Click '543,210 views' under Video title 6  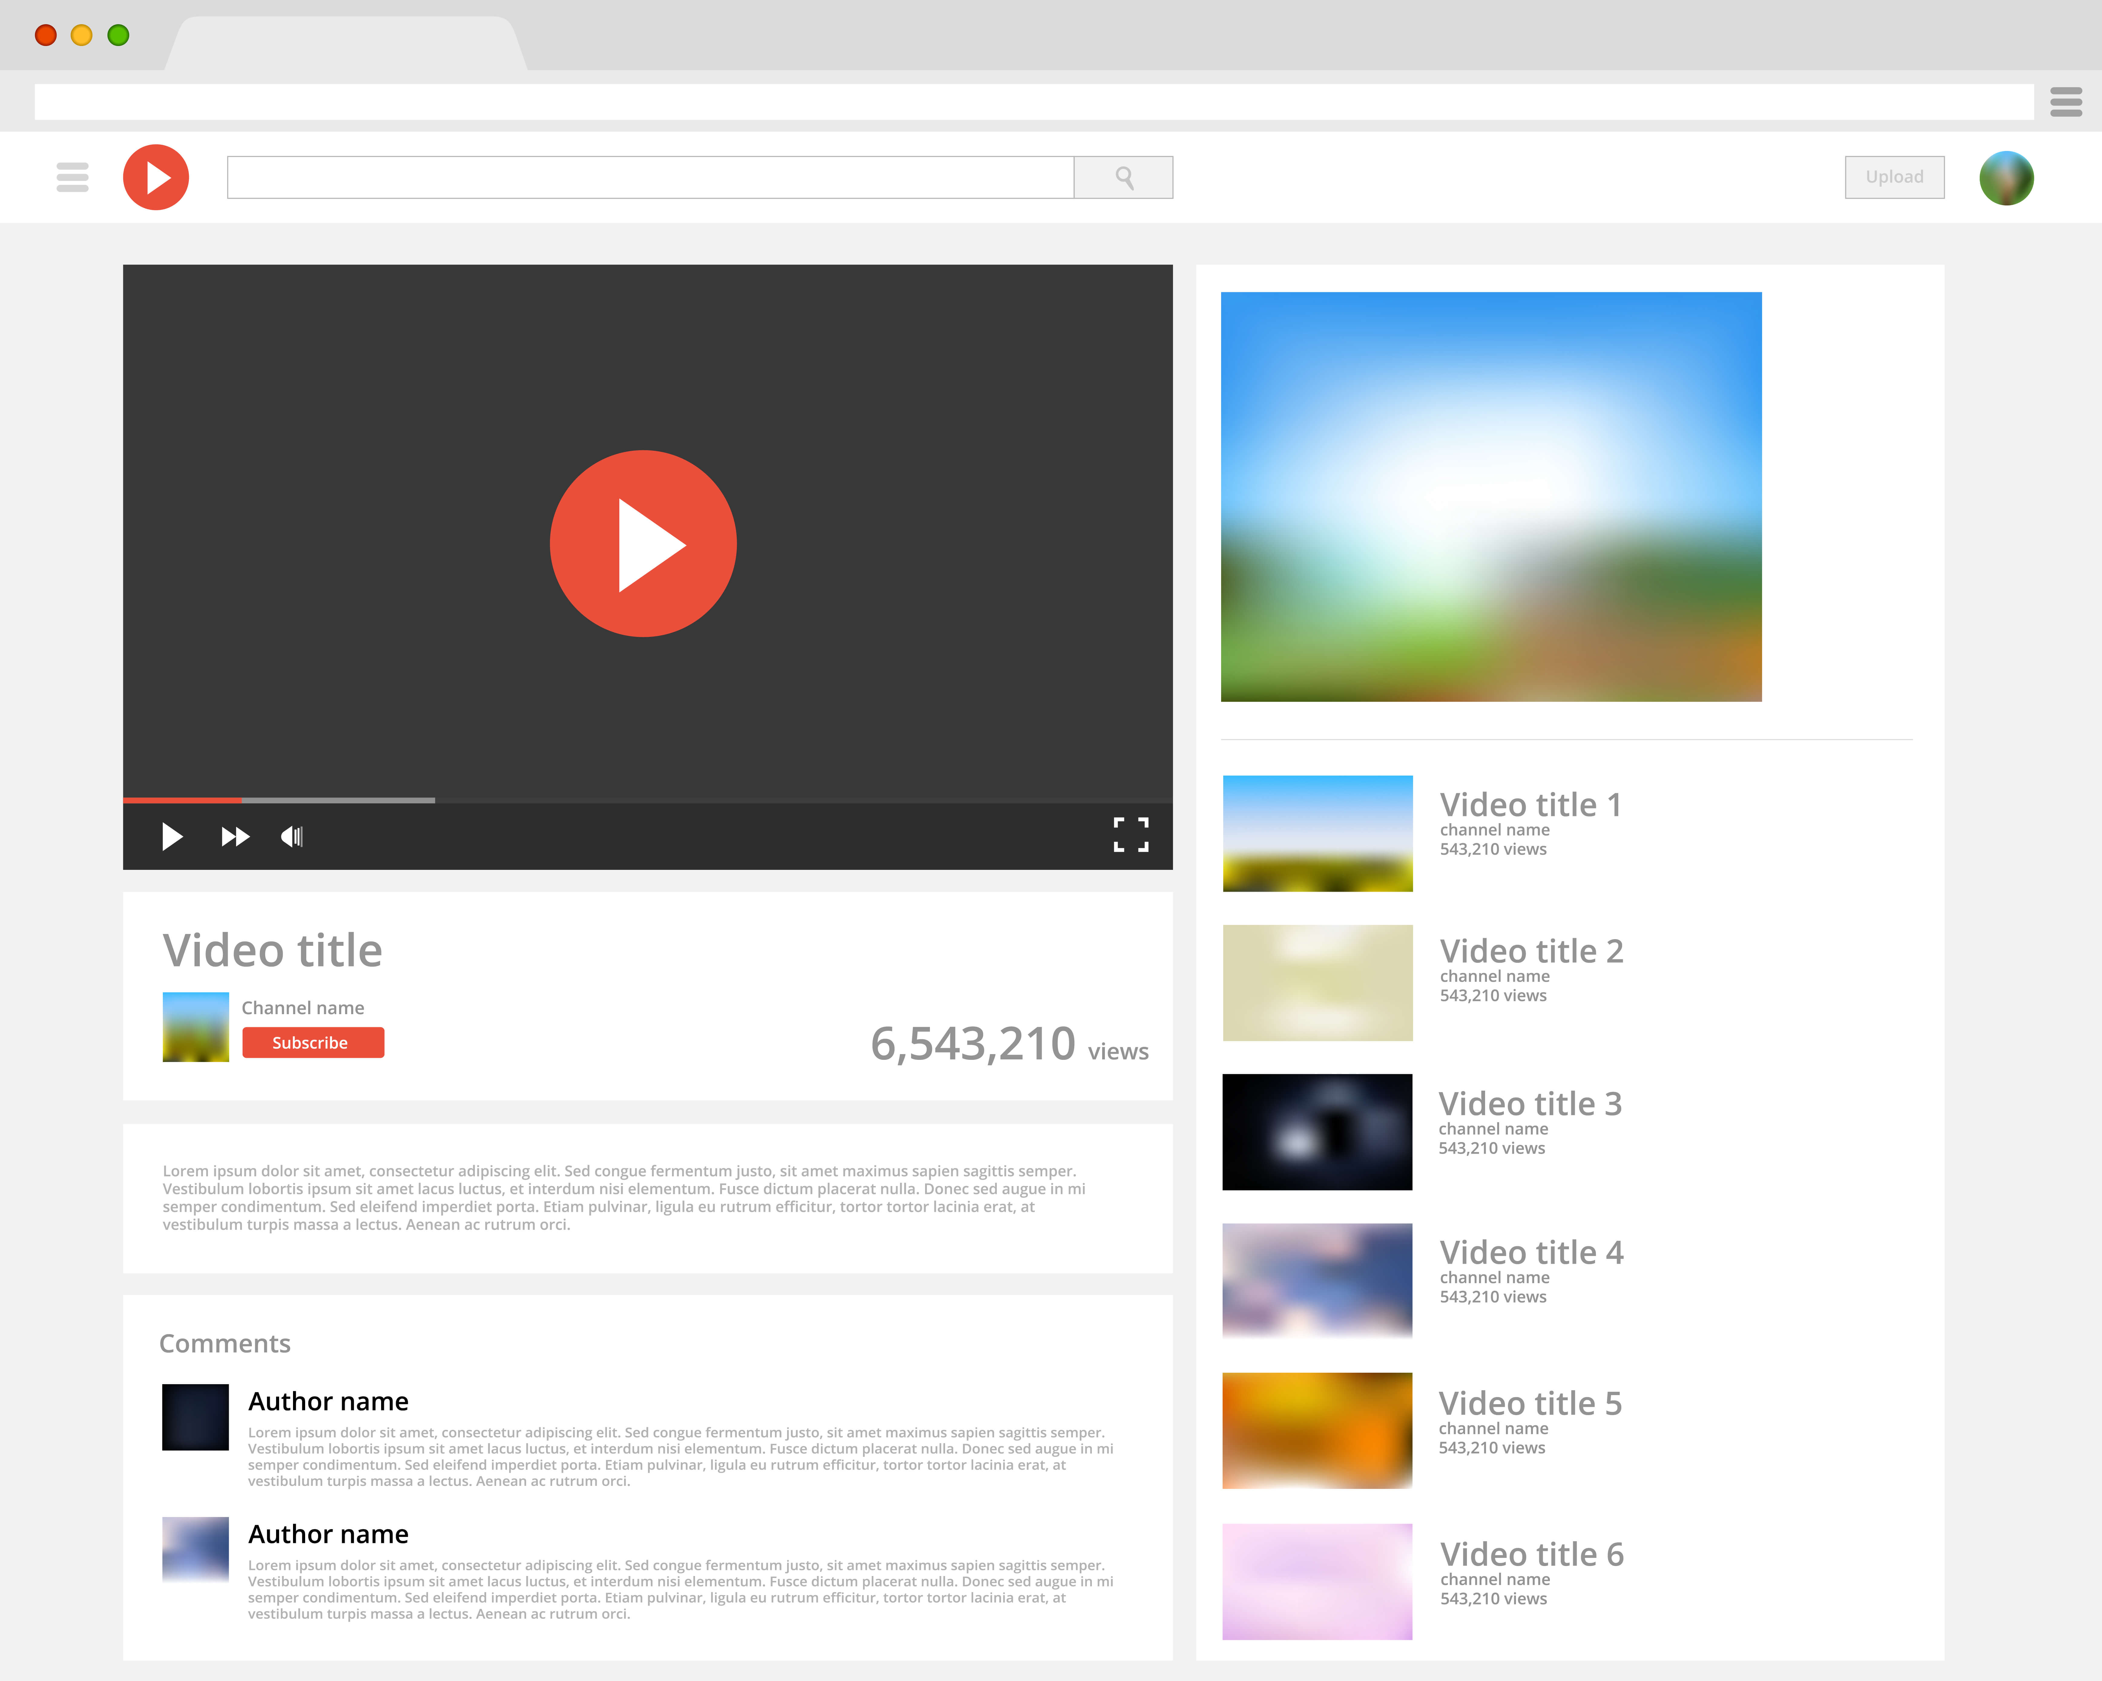click(1494, 1599)
